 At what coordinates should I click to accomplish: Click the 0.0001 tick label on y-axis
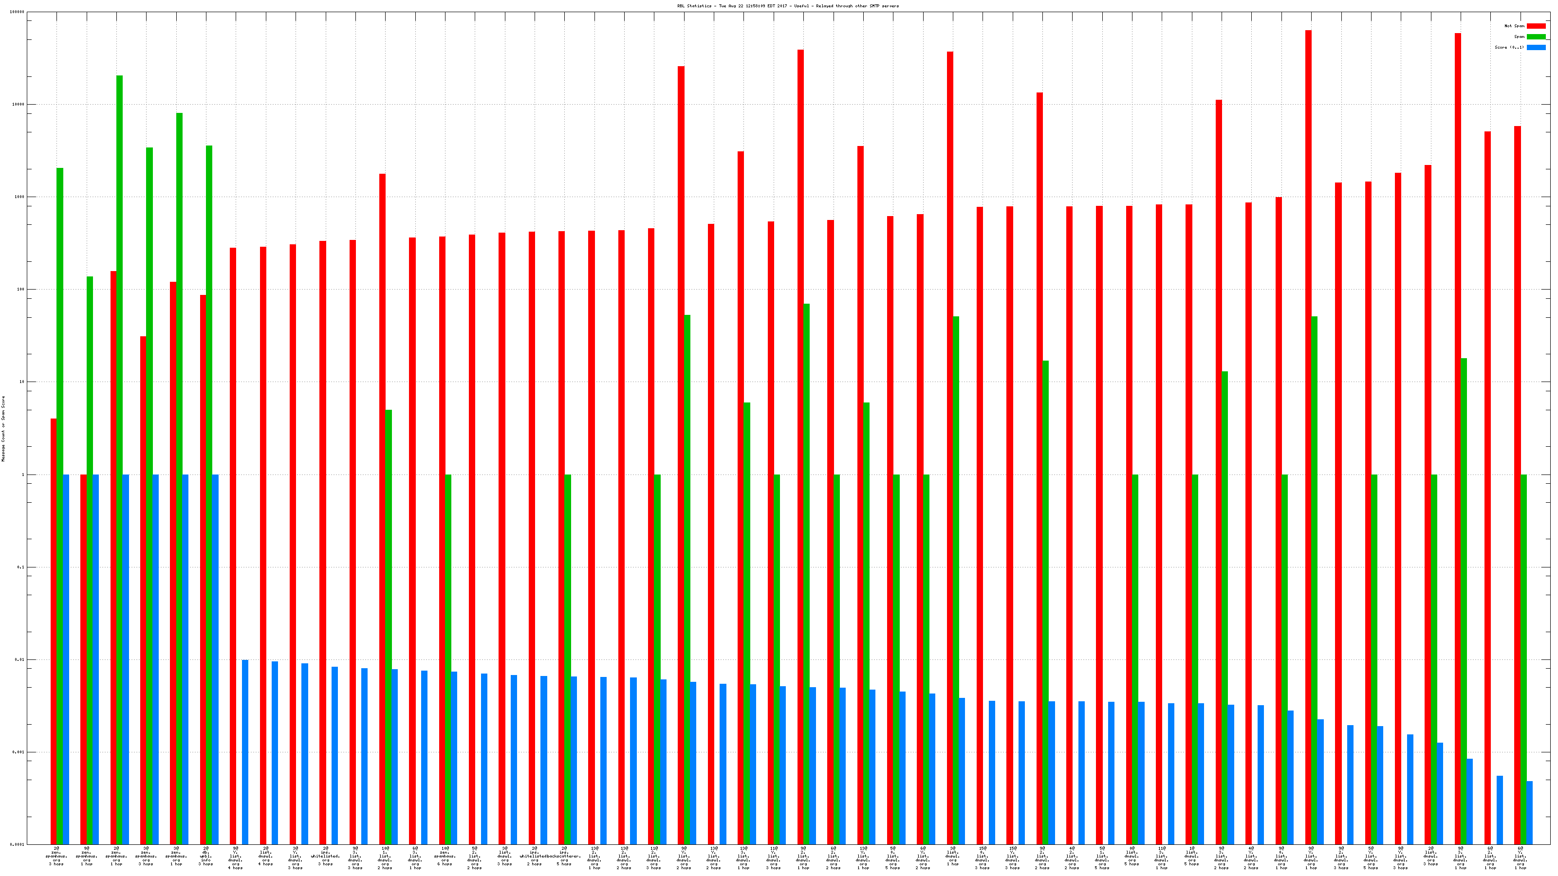click(x=17, y=844)
